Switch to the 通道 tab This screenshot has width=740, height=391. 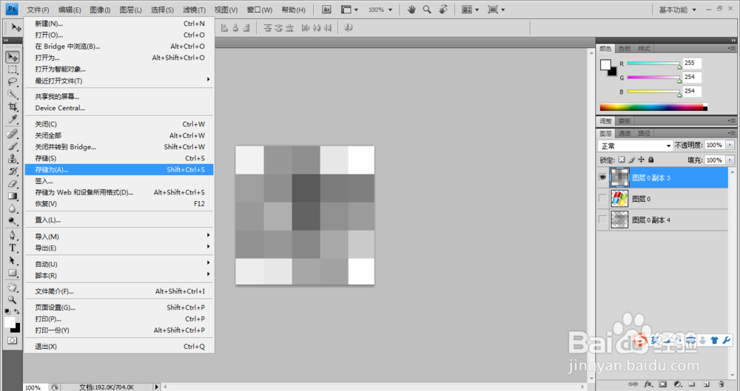pos(625,133)
